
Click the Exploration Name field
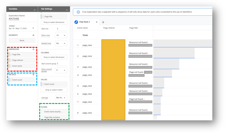[14, 18]
